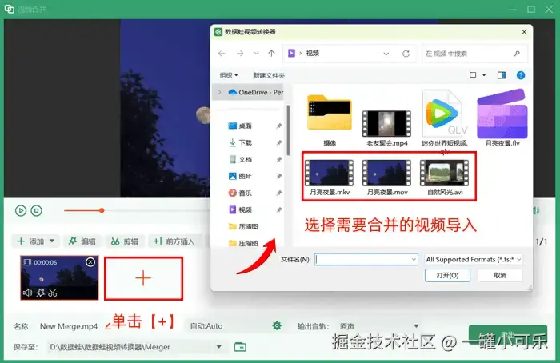
Task: Click the pin icon next to 下载
Action: coord(279,142)
